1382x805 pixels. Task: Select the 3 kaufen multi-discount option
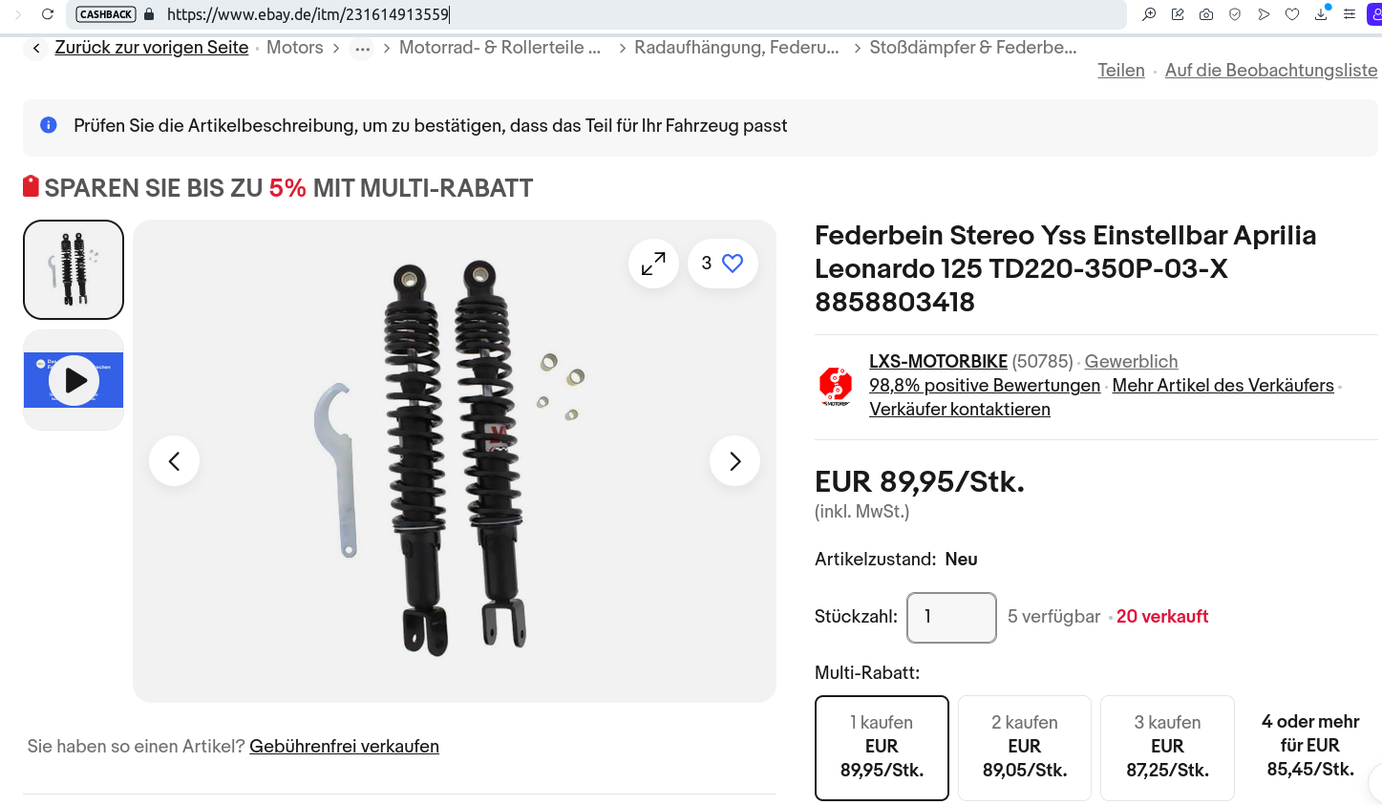[1167, 747]
